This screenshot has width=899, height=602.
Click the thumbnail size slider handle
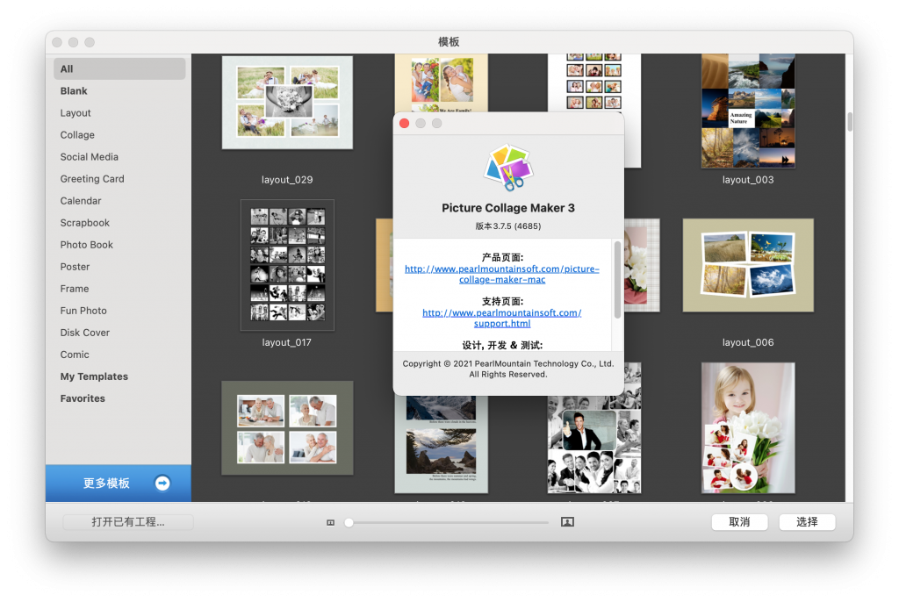[x=349, y=522]
